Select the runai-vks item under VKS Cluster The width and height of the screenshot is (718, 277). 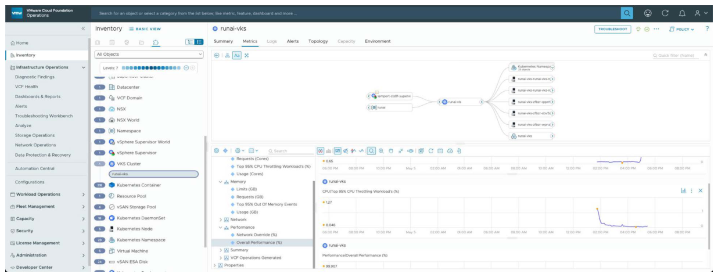click(153, 174)
